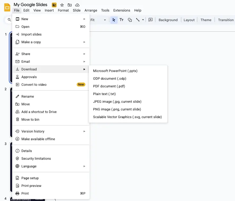Click the Google Slides home logo
The width and height of the screenshot is (235, 201).
[7, 7]
